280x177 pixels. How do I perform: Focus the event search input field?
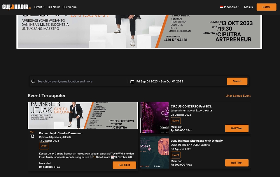pyautogui.click(x=82, y=81)
